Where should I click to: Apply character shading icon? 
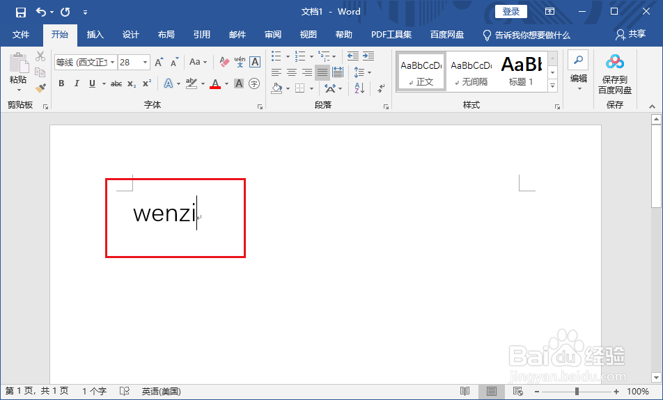pyautogui.click(x=239, y=83)
